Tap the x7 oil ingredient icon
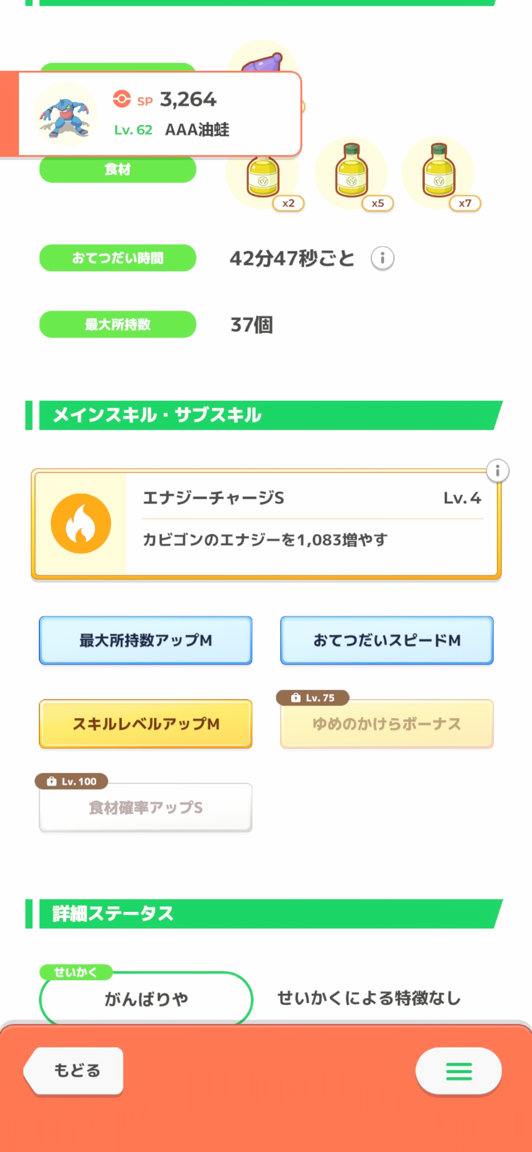The image size is (532, 1152). pyautogui.click(x=439, y=172)
